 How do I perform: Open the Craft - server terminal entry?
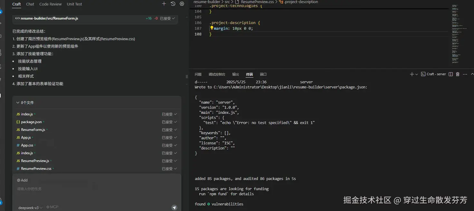pos(433,74)
